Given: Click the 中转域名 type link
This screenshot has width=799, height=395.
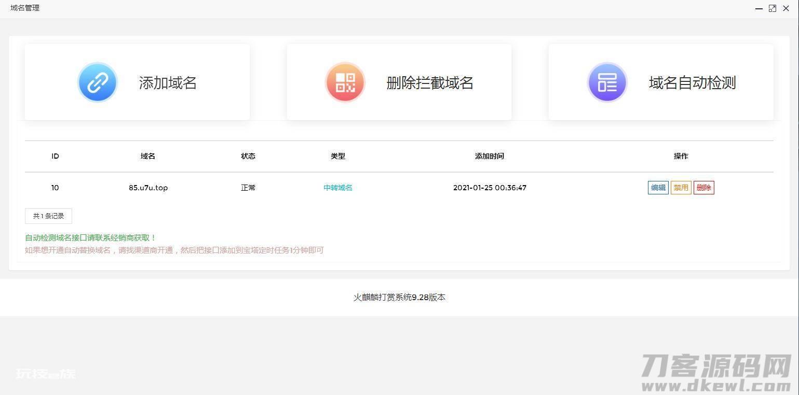Looking at the screenshot, I should (338, 188).
